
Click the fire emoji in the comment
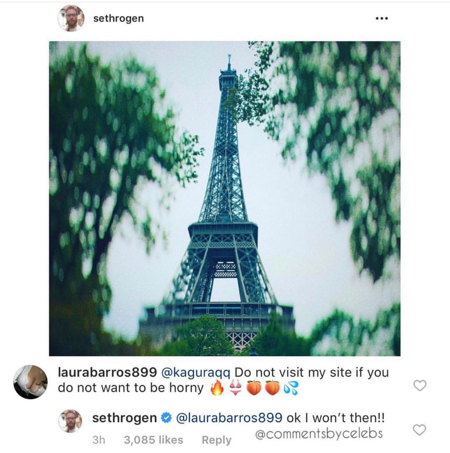(217, 388)
